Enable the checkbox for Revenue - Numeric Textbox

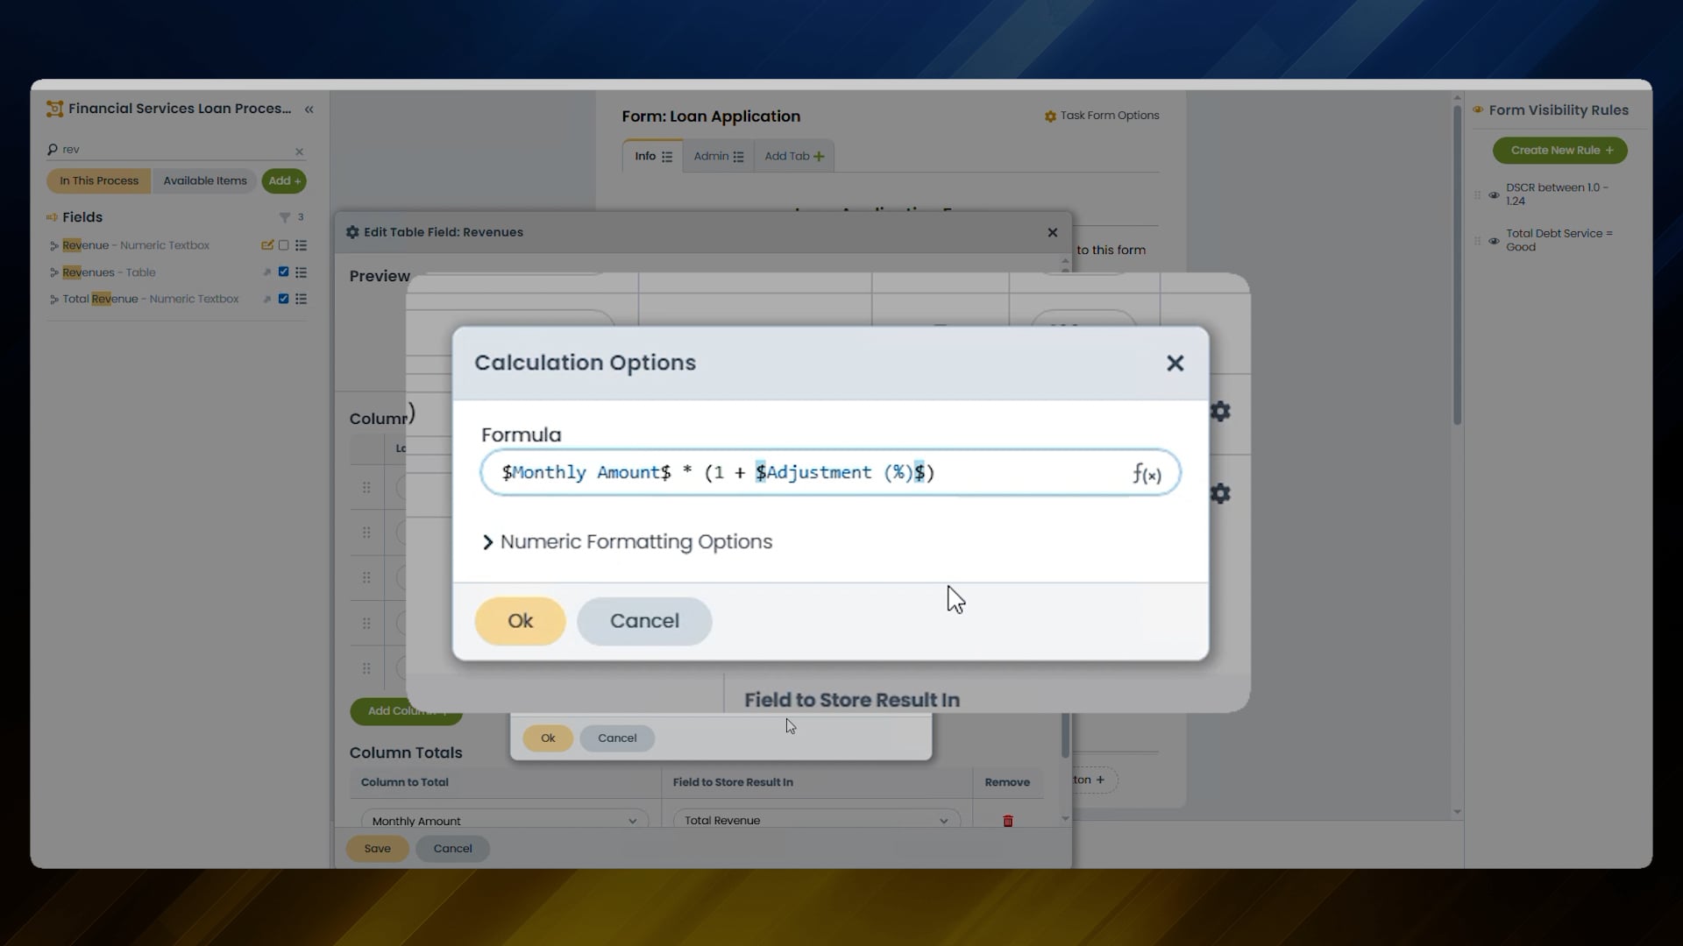coord(282,245)
